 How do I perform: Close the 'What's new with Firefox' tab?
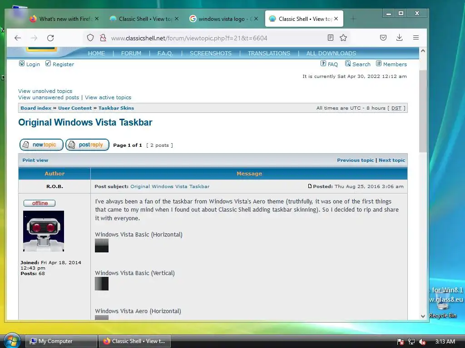click(97, 19)
